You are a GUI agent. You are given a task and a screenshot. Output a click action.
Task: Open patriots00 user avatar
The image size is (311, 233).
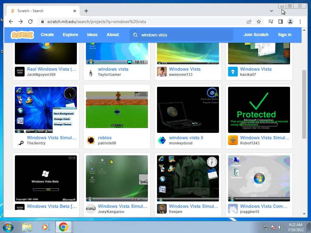(91, 140)
